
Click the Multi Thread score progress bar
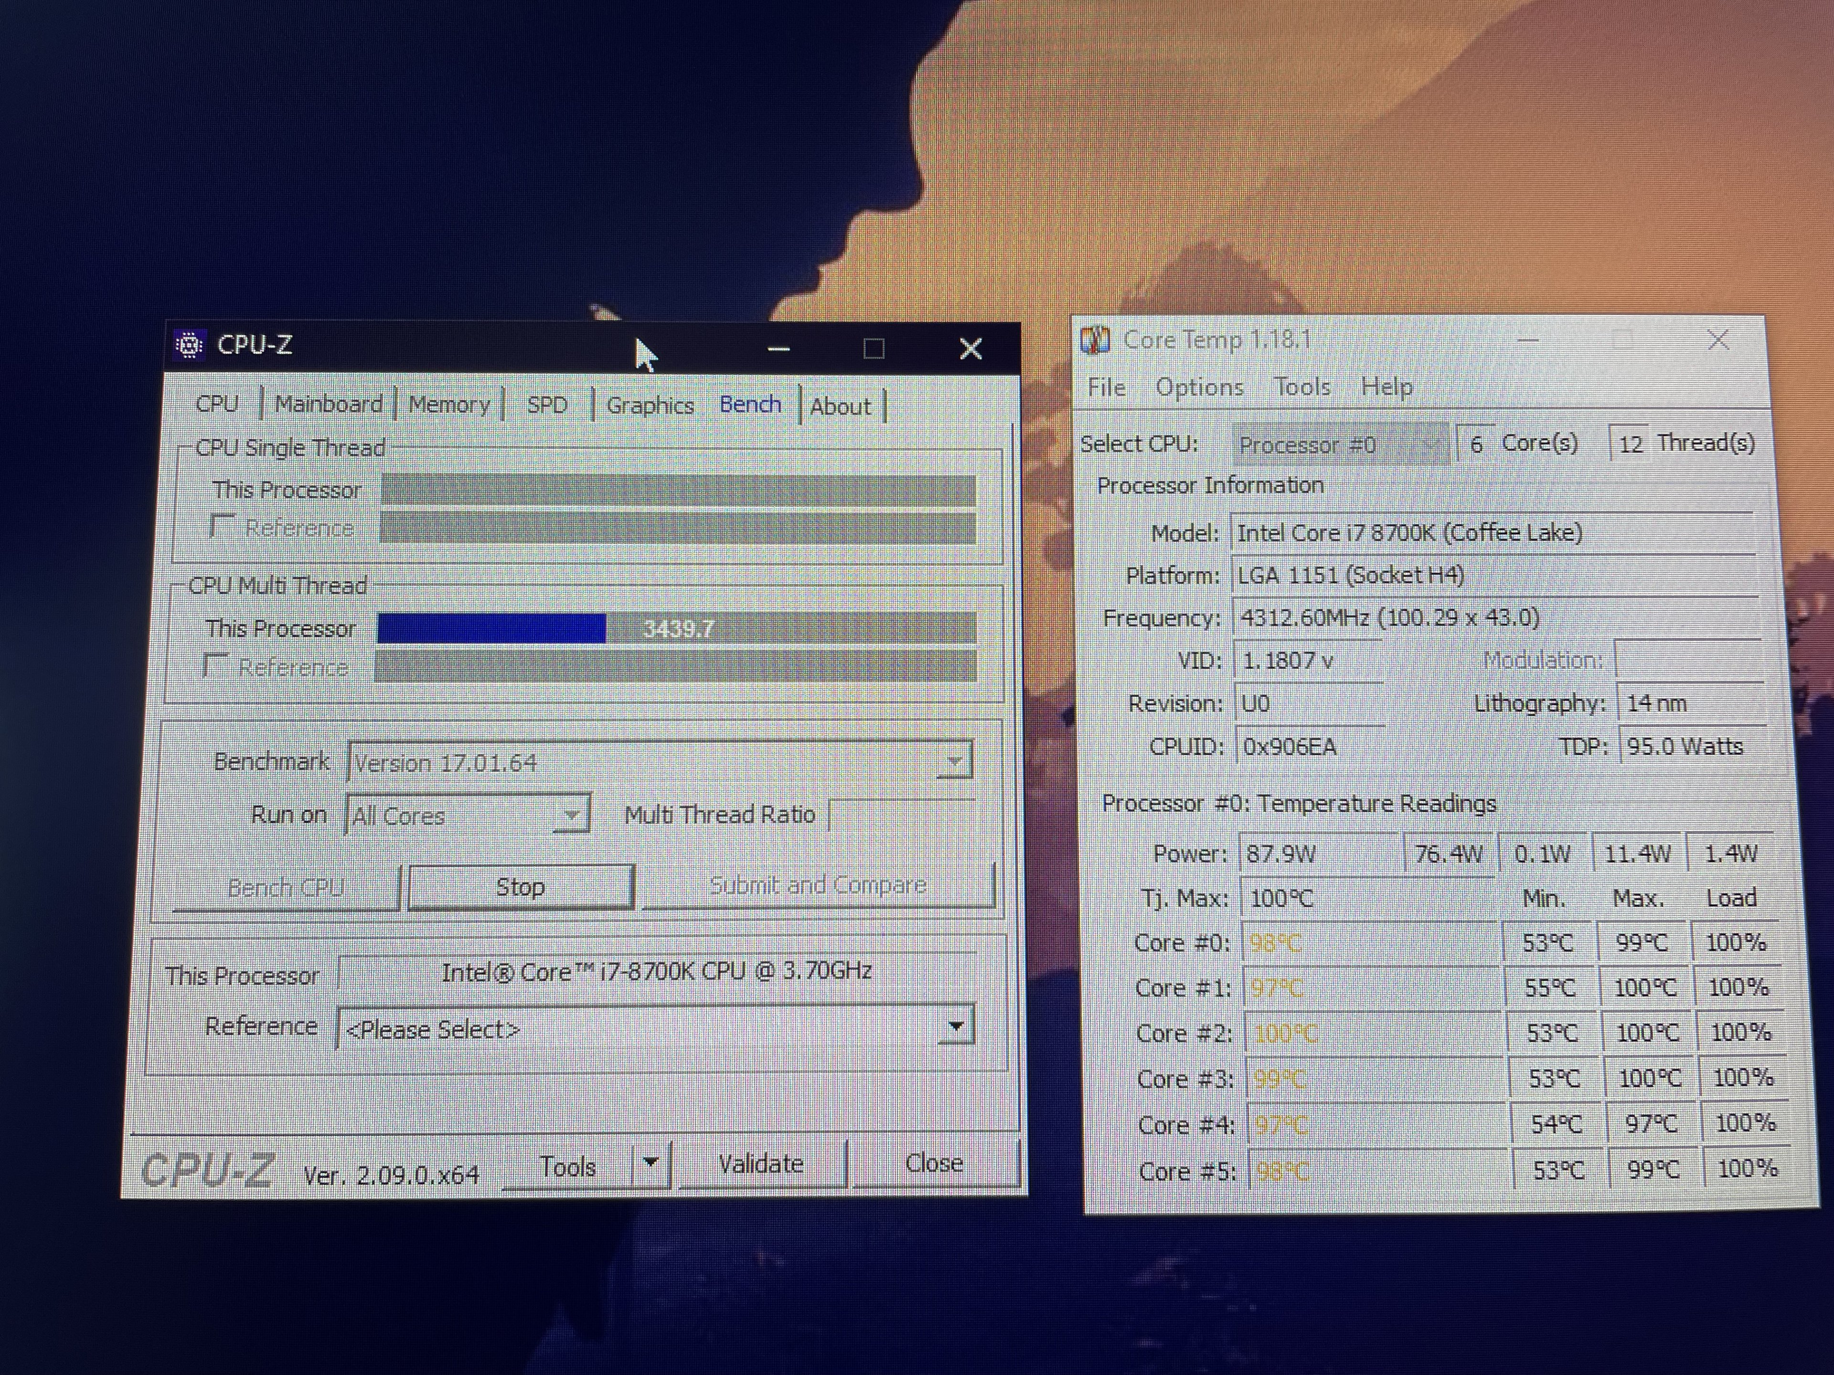tap(676, 628)
